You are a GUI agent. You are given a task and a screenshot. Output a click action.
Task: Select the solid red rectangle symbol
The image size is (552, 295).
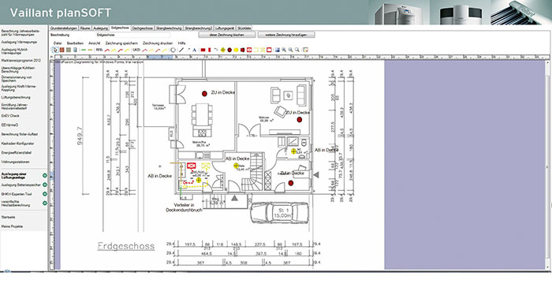[203, 50]
